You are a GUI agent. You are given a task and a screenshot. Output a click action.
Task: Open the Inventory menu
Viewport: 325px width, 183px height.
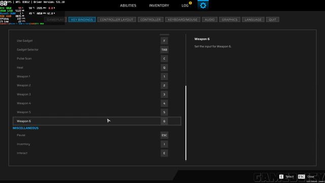point(159,6)
